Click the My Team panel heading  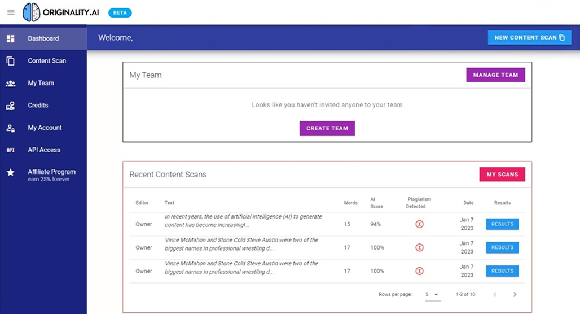point(146,75)
